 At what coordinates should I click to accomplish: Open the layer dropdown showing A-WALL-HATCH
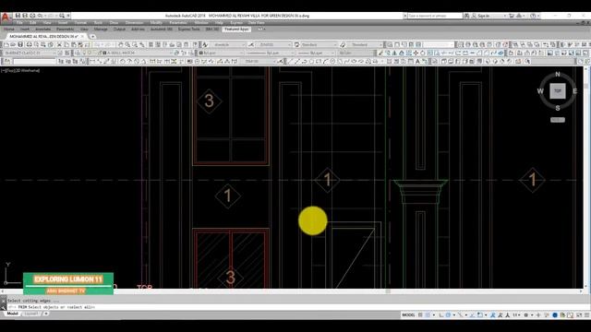(139, 53)
